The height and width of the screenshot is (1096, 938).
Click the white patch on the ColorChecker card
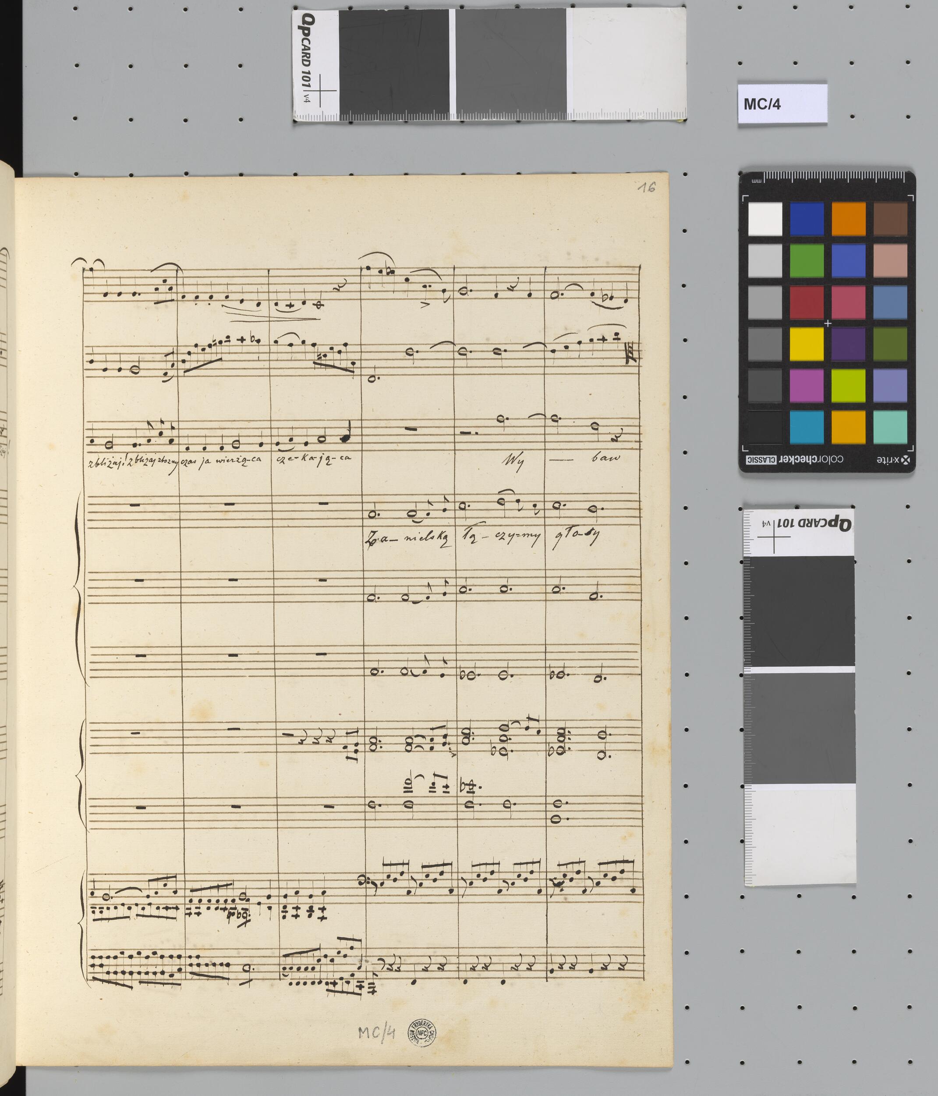(x=765, y=218)
